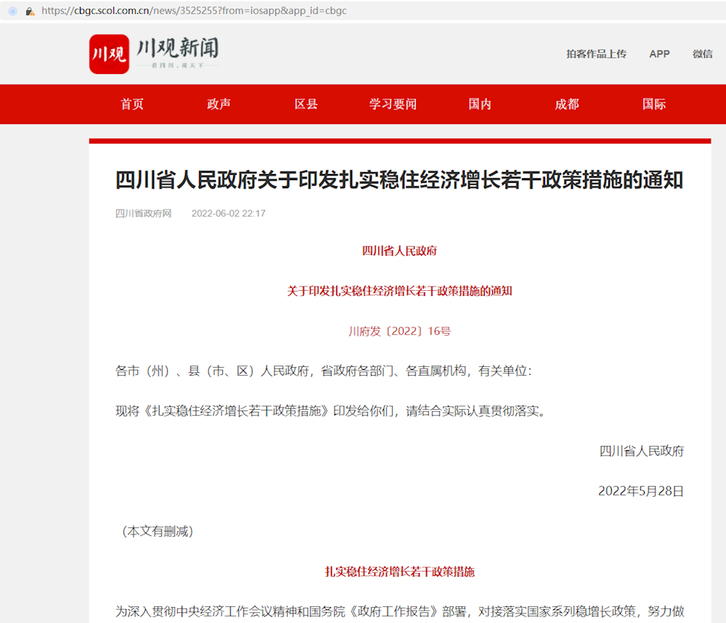Open the 成都 section
Image resolution: width=726 pixels, height=623 pixels.
pyautogui.click(x=567, y=104)
